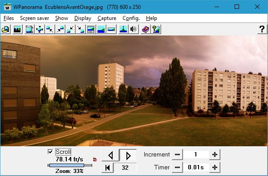Toggle the Scroll checkbox
268x176 pixels.
click(50, 152)
